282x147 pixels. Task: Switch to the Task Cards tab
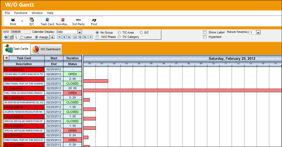(17, 49)
